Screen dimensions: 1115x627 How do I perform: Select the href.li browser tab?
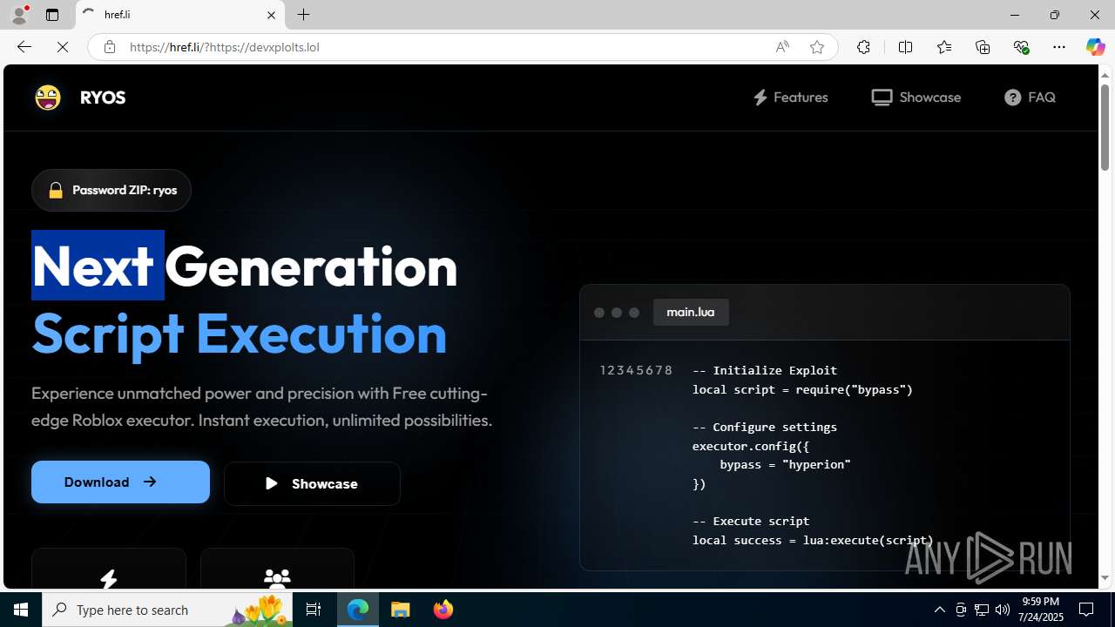[180, 15]
